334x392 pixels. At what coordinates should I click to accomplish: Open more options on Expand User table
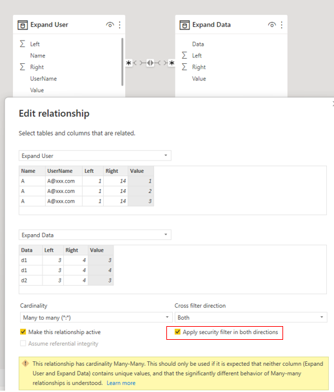120,25
